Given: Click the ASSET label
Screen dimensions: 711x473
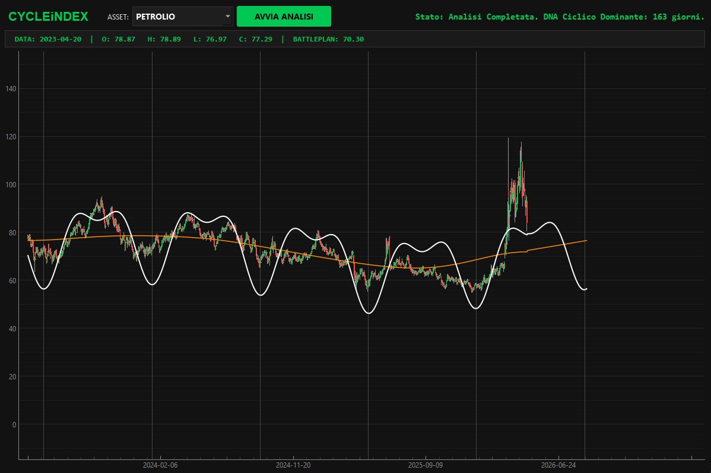Looking at the screenshot, I should [118, 17].
